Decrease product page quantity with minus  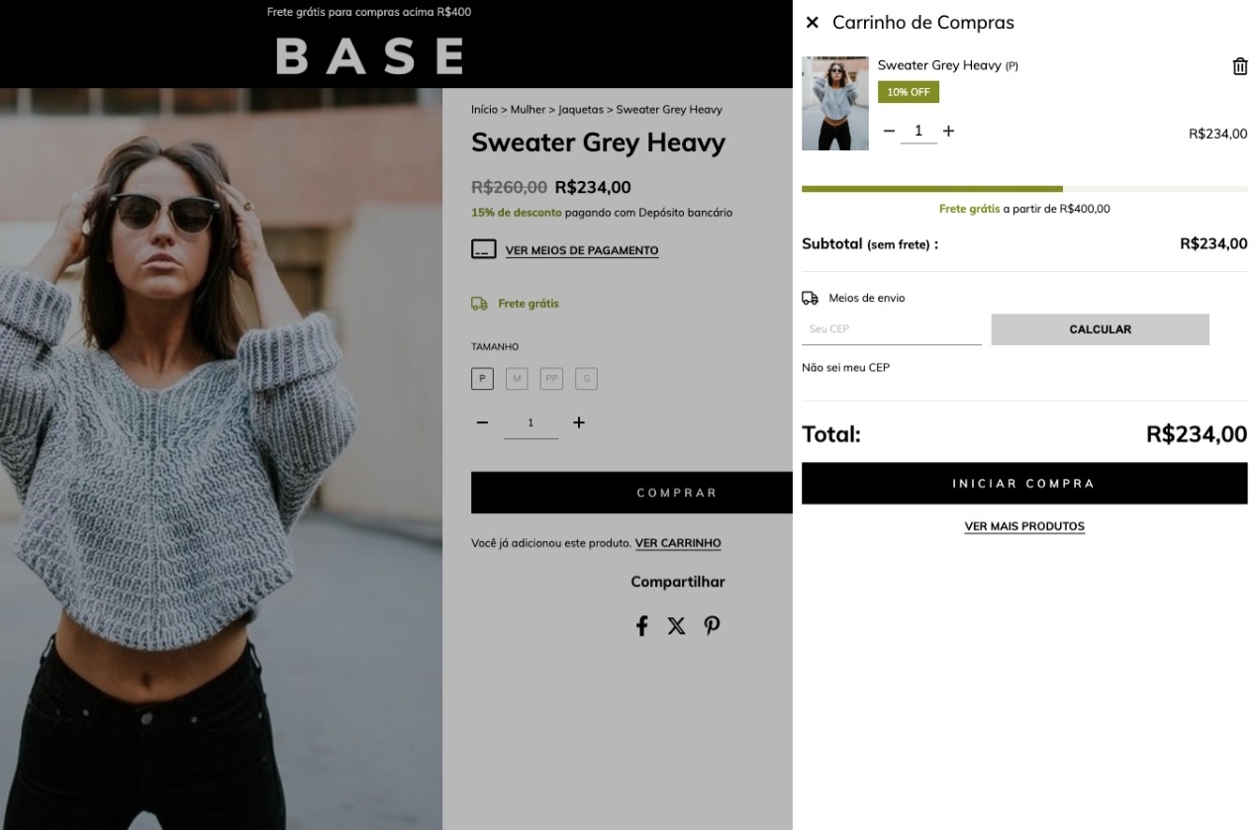[x=482, y=422]
